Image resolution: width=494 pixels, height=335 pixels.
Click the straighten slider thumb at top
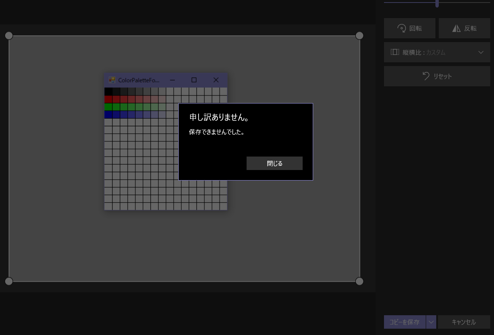point(437,3)
